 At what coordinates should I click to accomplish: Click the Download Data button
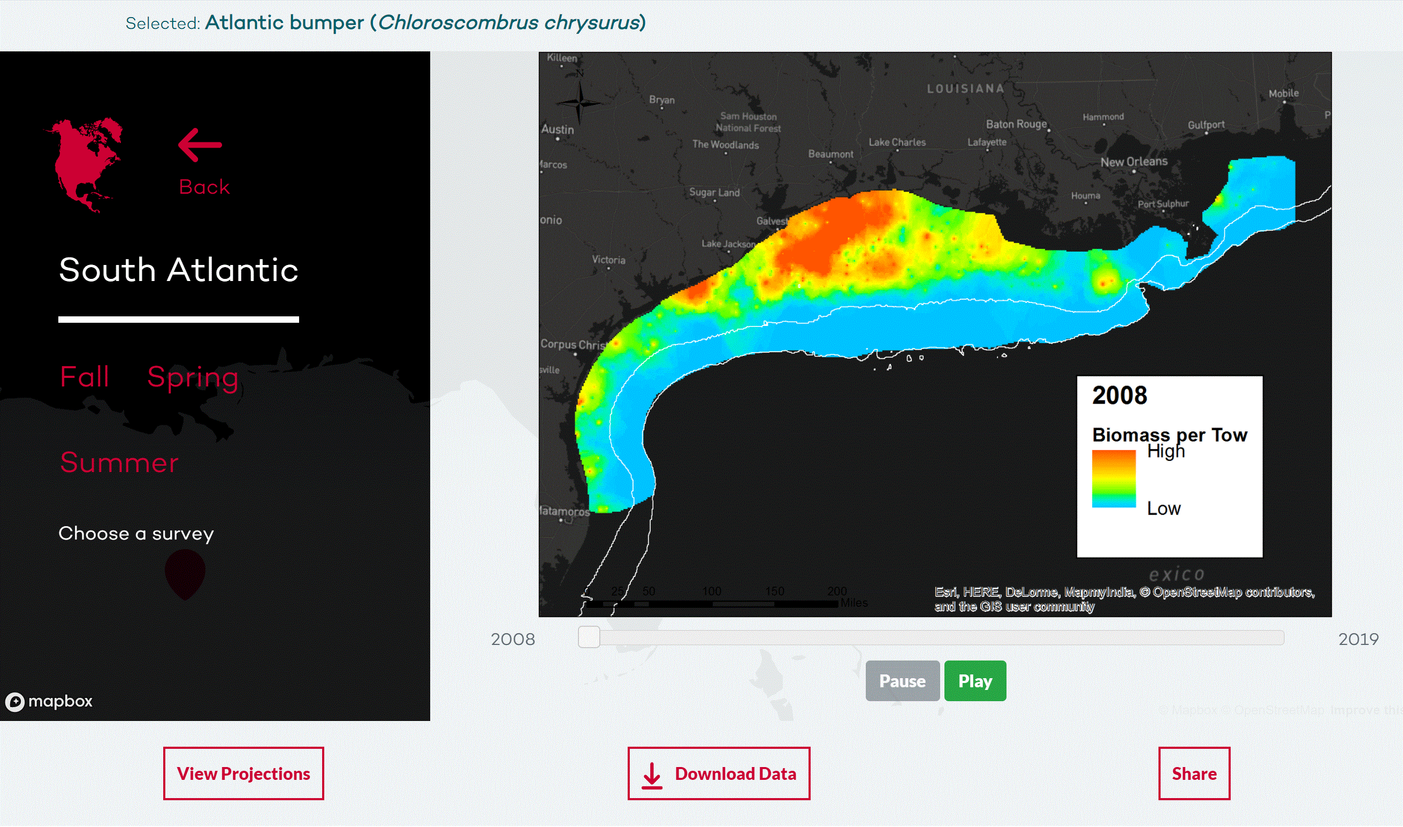[720, 775]
